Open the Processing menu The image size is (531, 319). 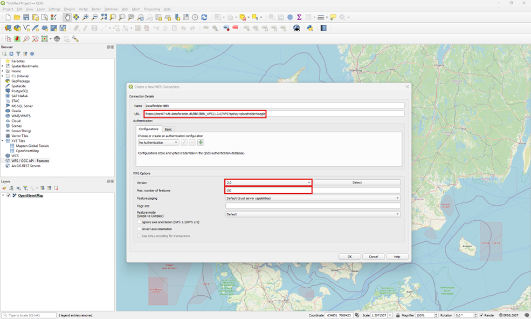[x=151, y=9]
